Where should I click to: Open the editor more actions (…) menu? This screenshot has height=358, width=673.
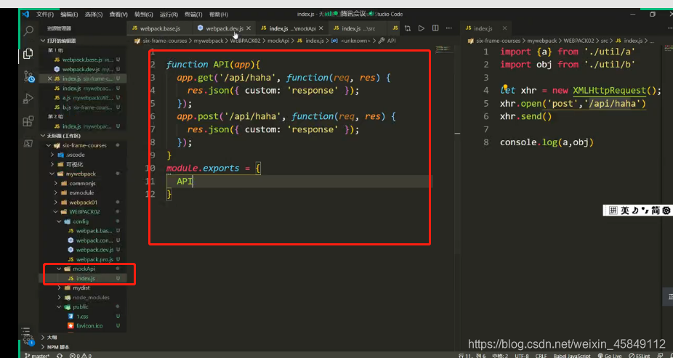pyautogui.click(x=449, y=28)
